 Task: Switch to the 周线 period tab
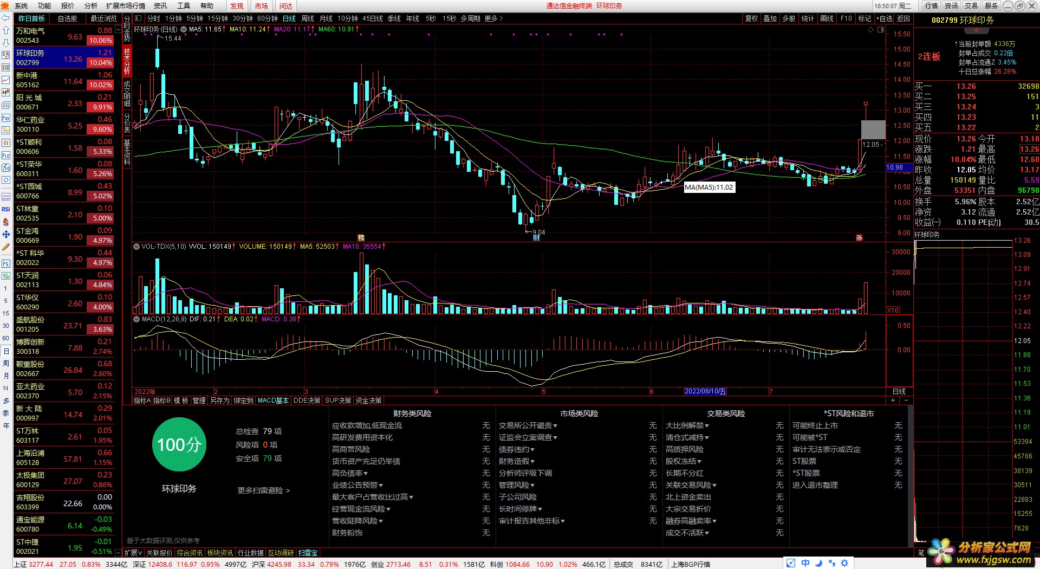pyautogui.click(x=308, y=18)
